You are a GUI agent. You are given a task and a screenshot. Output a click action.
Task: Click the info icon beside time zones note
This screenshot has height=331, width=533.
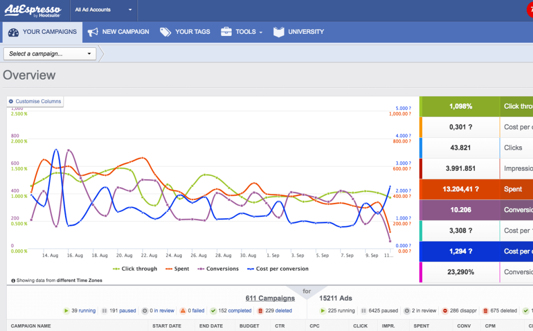coord(13,281)
